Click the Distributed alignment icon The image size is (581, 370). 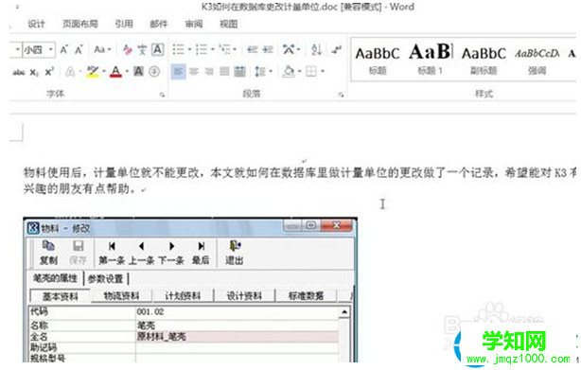(x=239, y=71)
